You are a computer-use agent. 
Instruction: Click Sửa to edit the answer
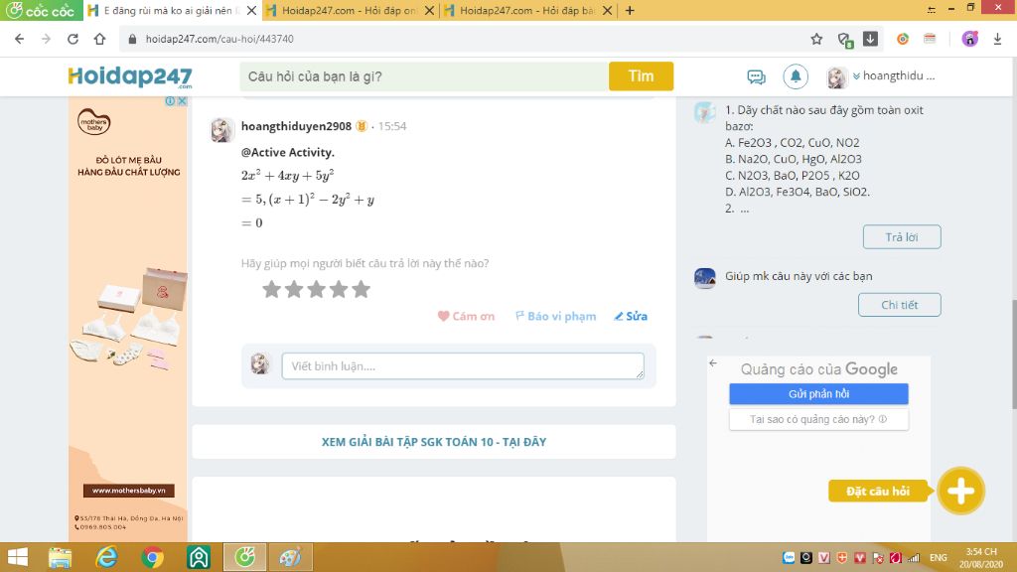click(x=631, y=316)
